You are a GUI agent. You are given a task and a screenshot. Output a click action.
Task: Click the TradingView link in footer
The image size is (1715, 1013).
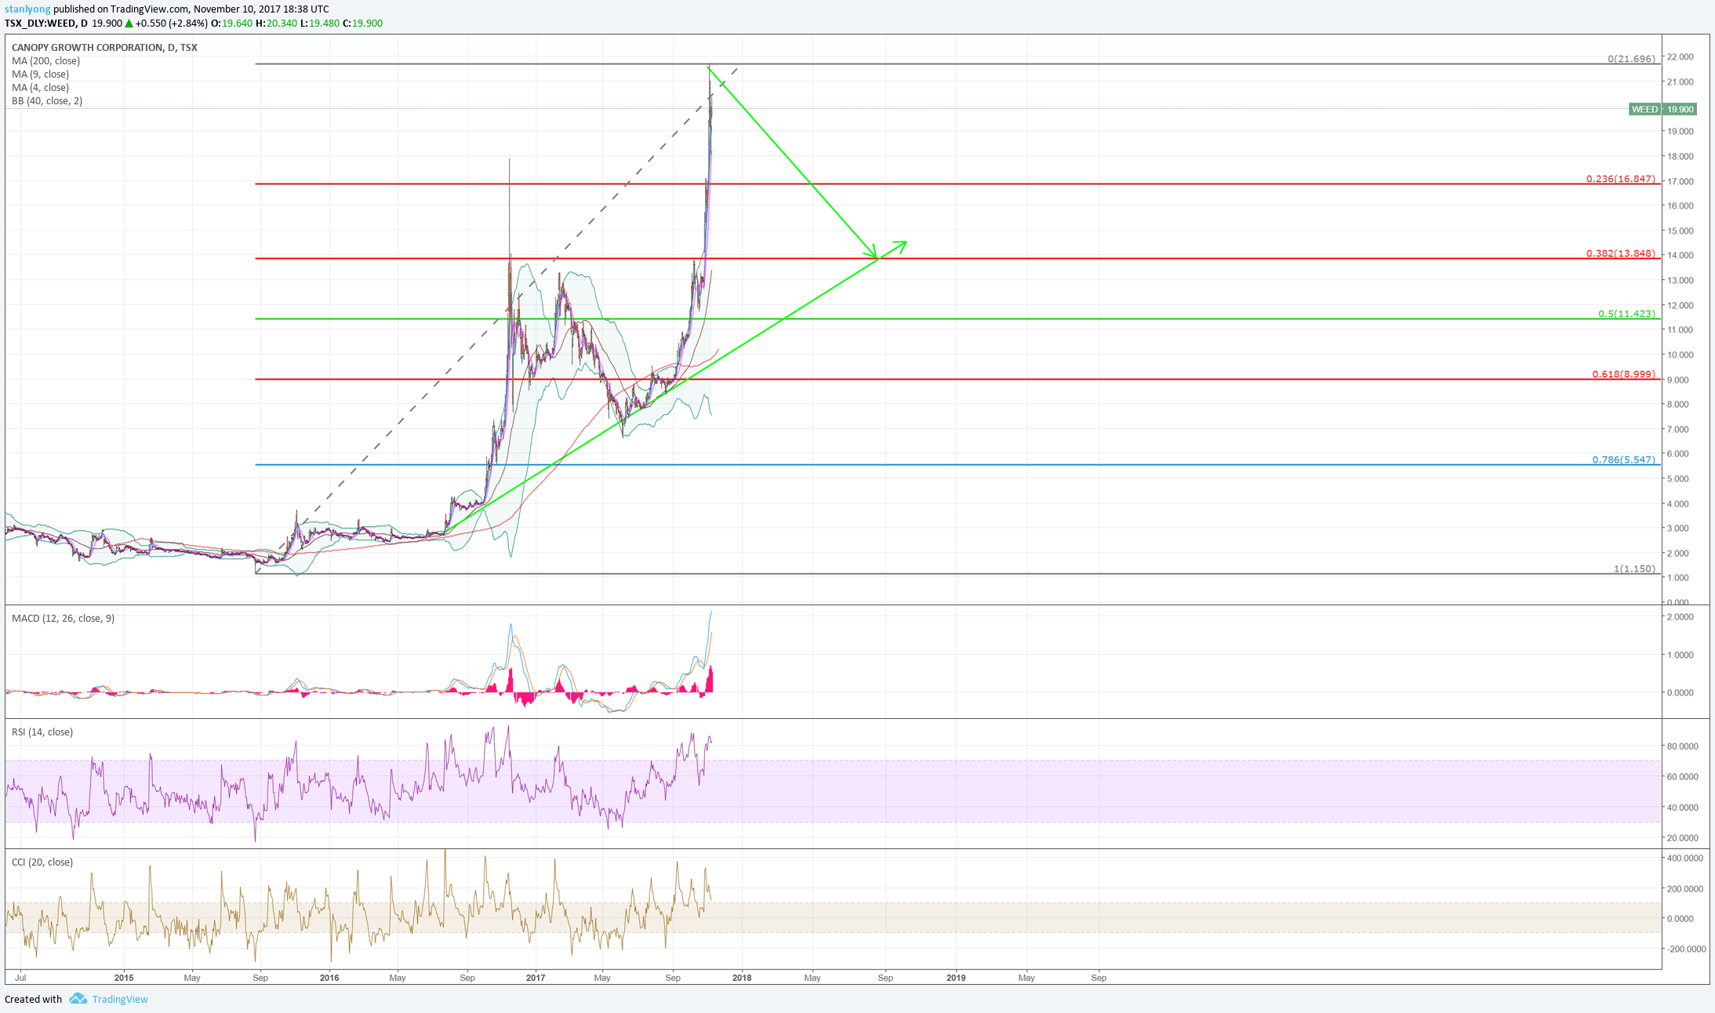point(120,999)
